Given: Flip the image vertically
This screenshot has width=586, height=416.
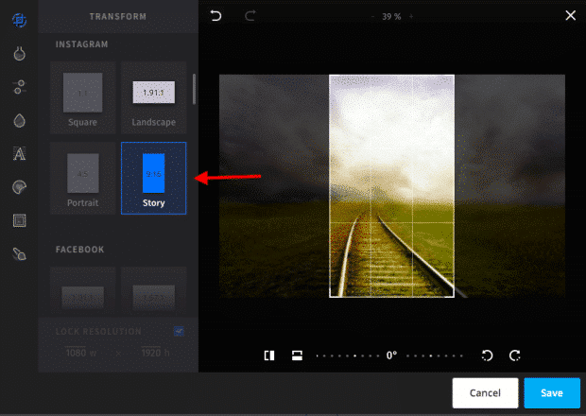Looking at the screenshot, I should coord(297,355).
